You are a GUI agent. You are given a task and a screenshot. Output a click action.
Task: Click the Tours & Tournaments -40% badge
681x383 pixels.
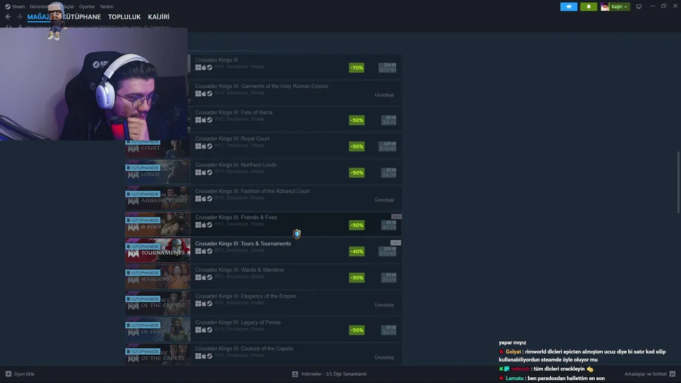[x=356, y=251]
